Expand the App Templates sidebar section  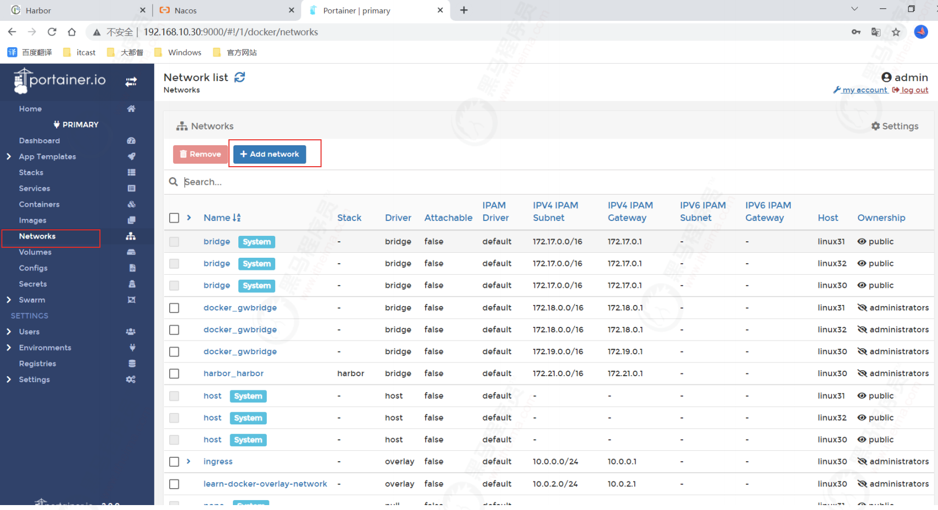click(x=9, y=156)
